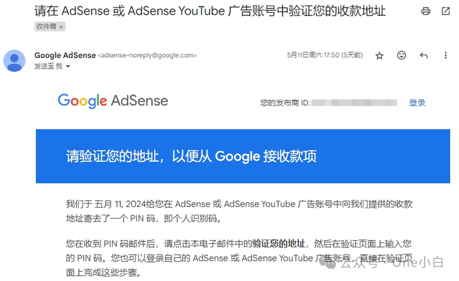Open the three-dot more options menu
The width and height of the screenshot is (459, 281).
click(x=446, y=55)
